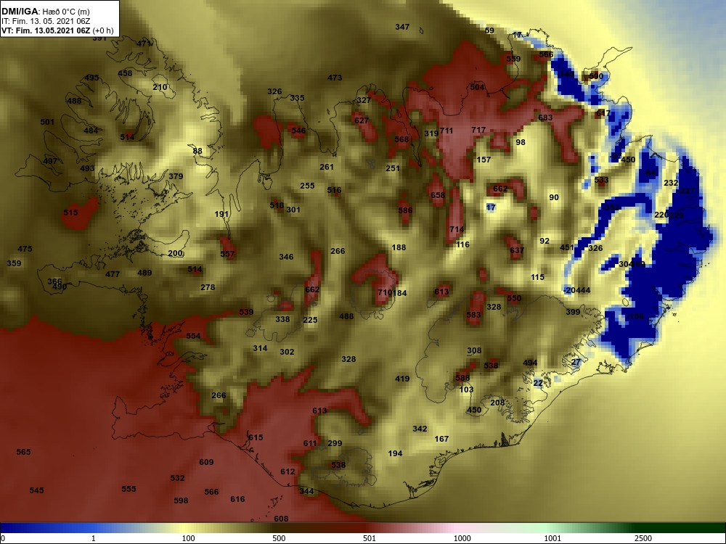Screen dimensions: 726x544
Task: Click the map value '717'
Action: pyautogui.click(x=478, y=130)
